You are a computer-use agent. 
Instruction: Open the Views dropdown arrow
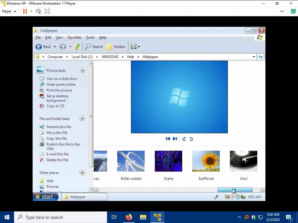pos(139,47)
